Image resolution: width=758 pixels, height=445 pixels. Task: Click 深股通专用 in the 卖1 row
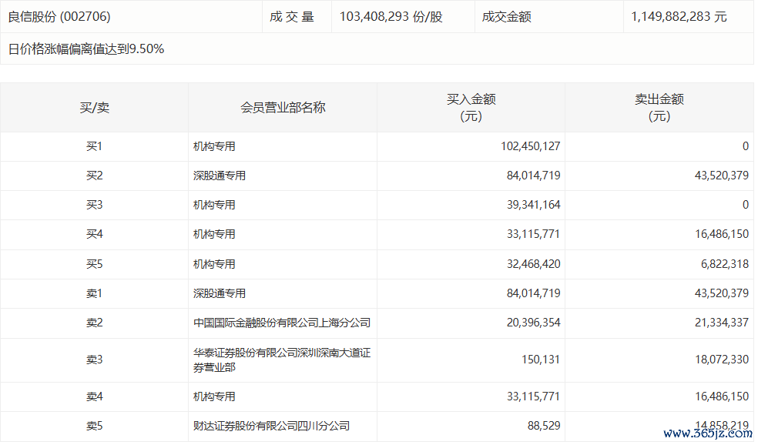click(x=220, y=293)
